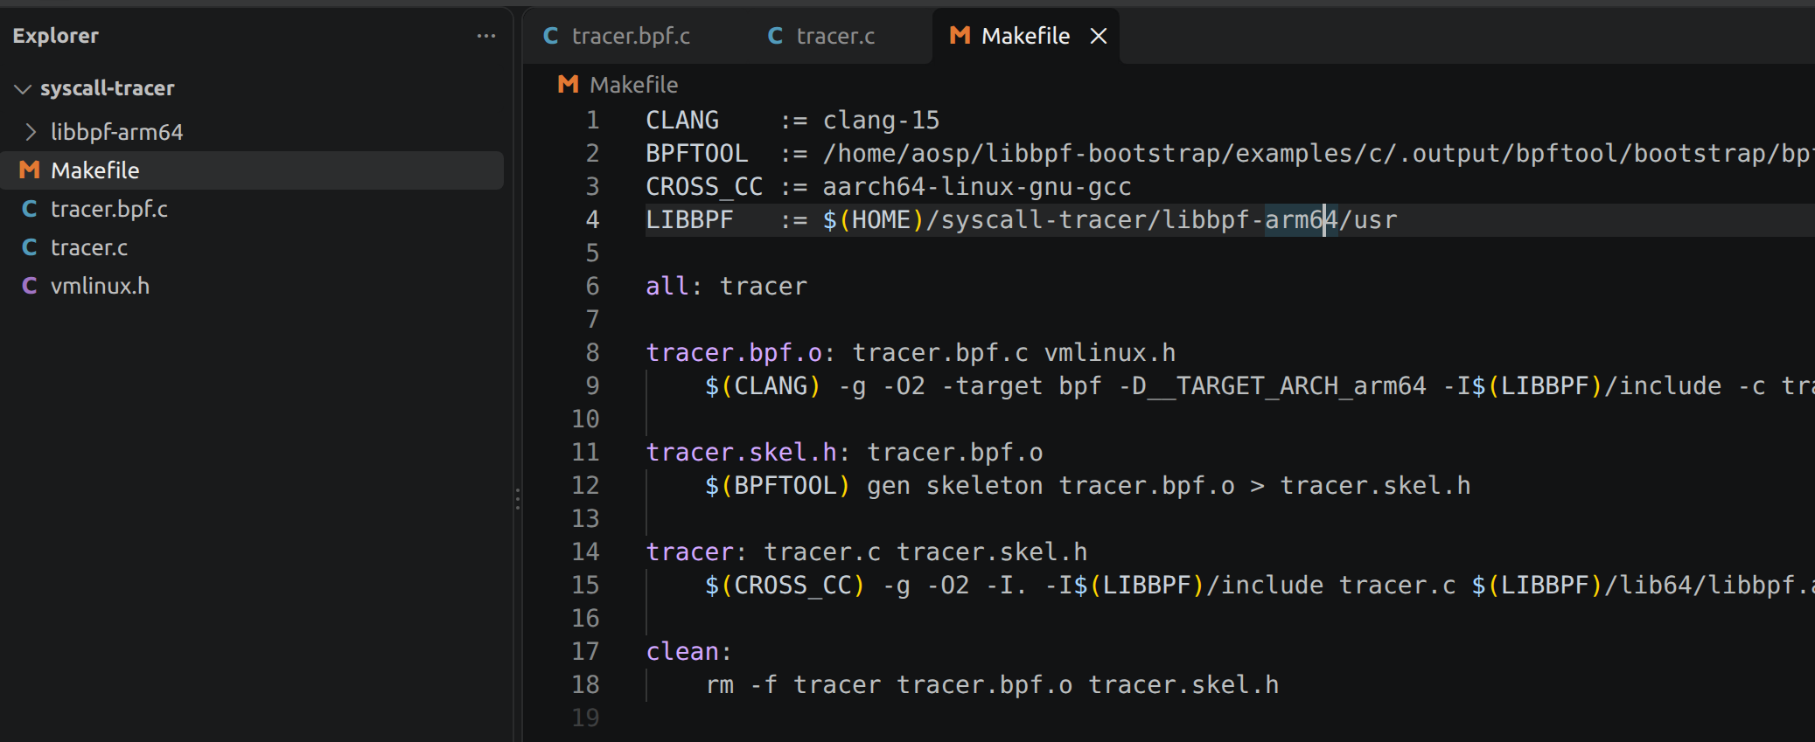
Task: Click the LIBBPF variable on line 4
Action: tap(689, 220)
